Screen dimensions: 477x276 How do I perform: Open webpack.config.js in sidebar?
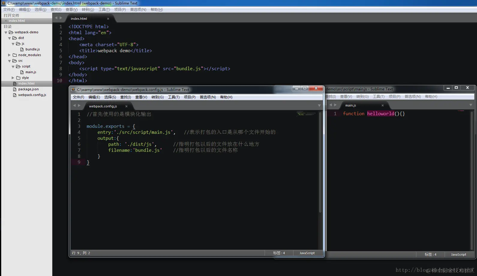32,95
